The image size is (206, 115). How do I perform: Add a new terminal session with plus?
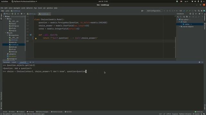(x=30, y=62)
